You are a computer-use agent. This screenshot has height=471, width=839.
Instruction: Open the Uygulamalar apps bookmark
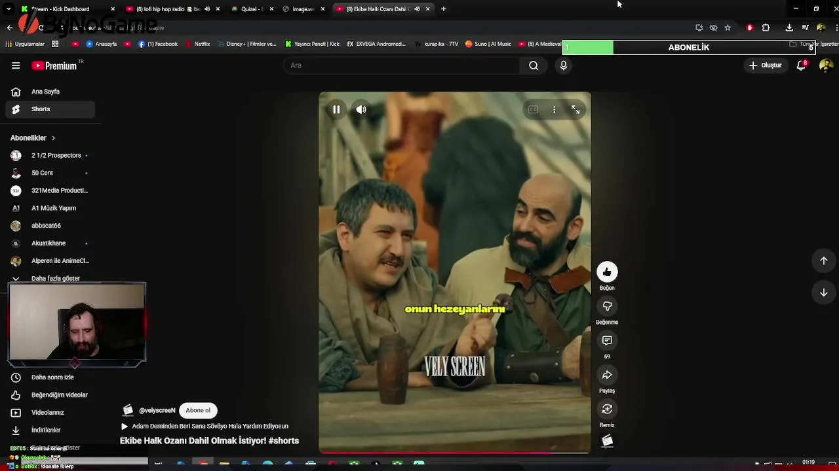tap(25, 44)
